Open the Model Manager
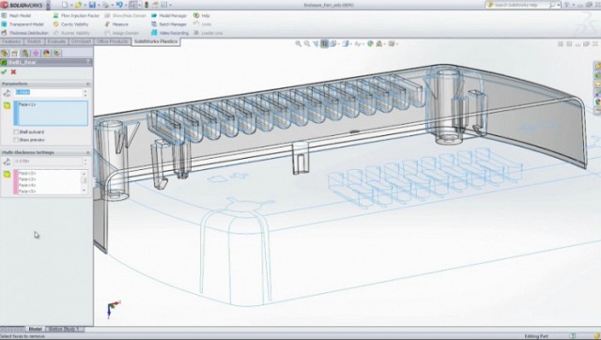 coord(169,15)
